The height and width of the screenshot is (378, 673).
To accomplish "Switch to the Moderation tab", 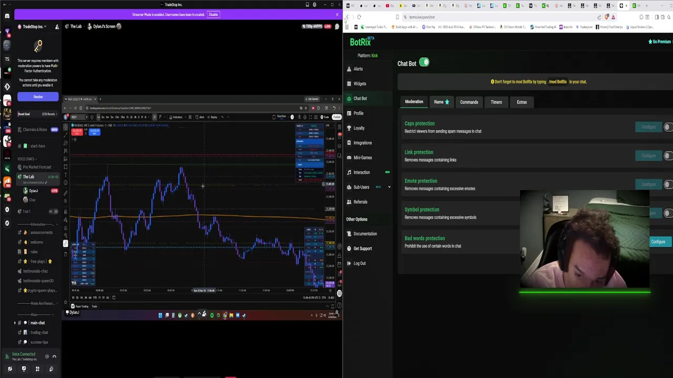I will (x=414, y=102).
